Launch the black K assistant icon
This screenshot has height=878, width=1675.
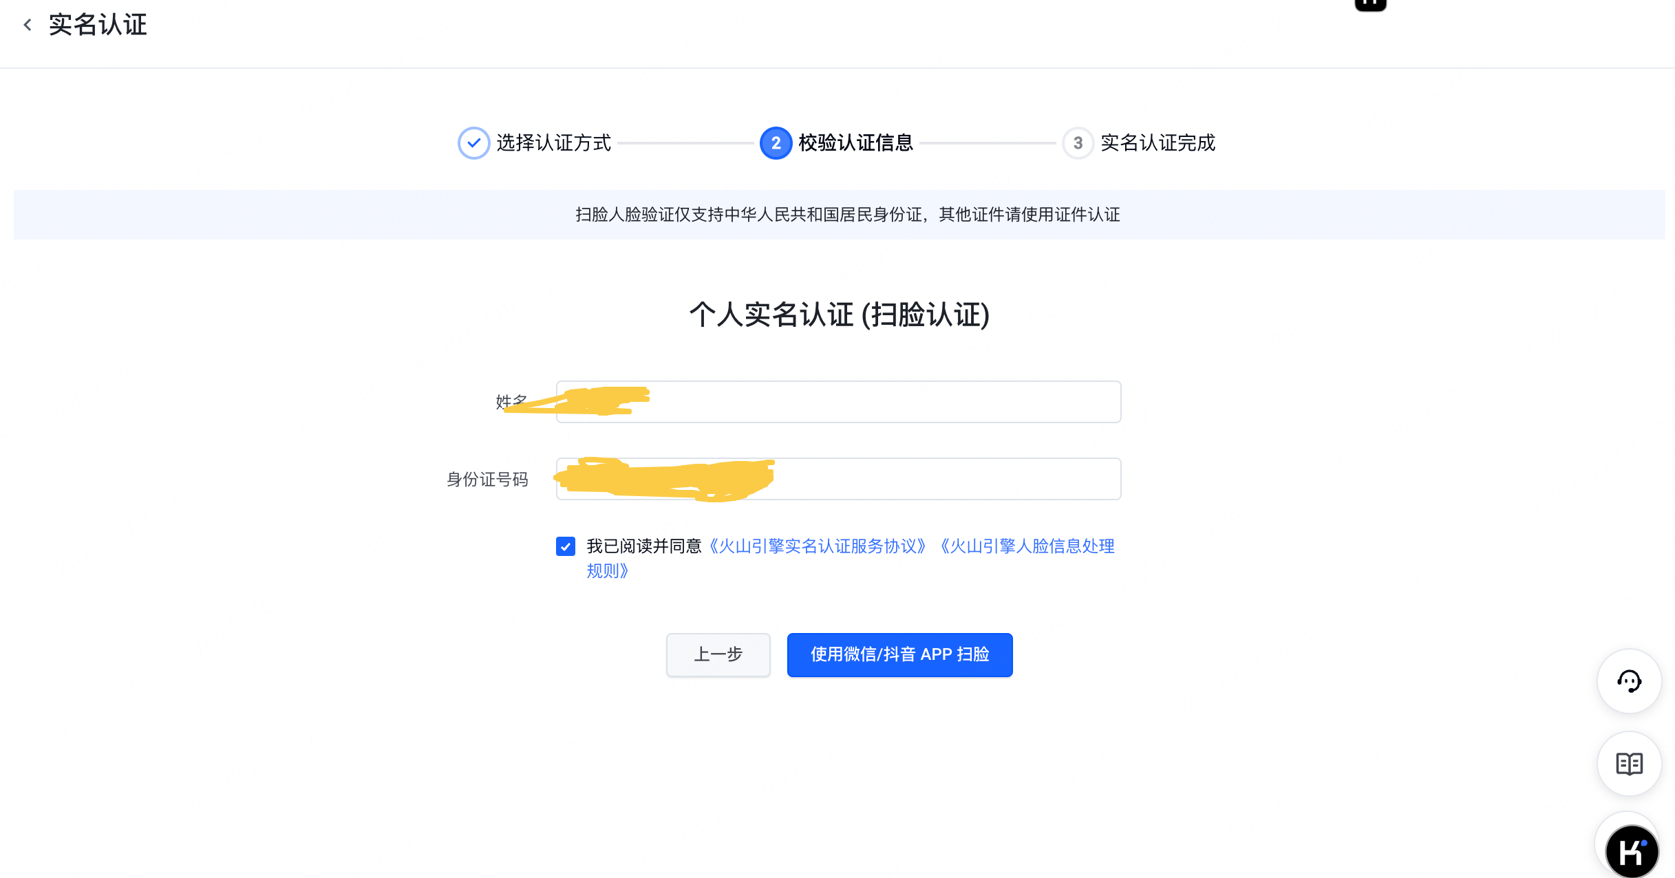tap(1632, 851)
